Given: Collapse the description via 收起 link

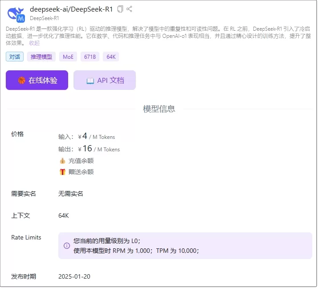Looking at the screenshot, I should pyautogui.click(x=34, y=43).
